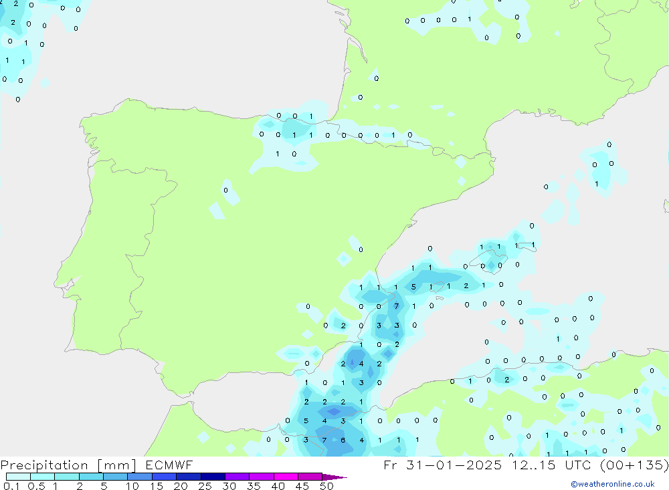Select the "25" tick label on legend
This screenshot has width=669, height=490.
coord(205,486)
